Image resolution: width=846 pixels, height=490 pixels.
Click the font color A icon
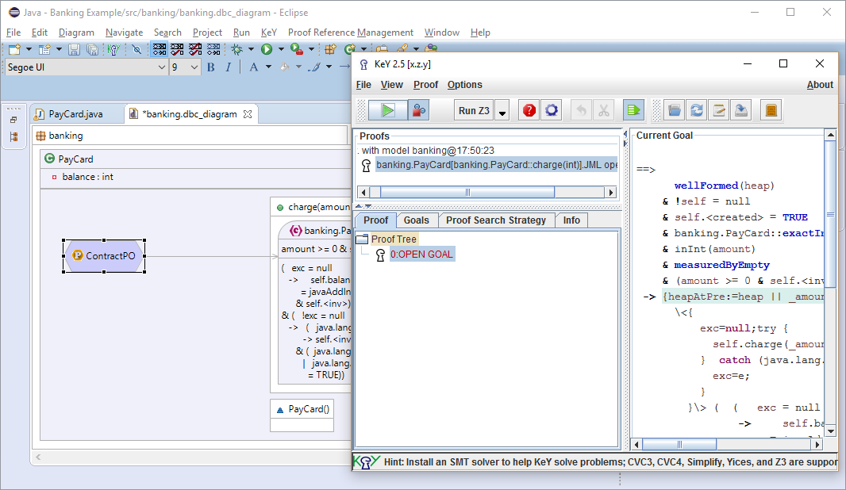(254, 67)
